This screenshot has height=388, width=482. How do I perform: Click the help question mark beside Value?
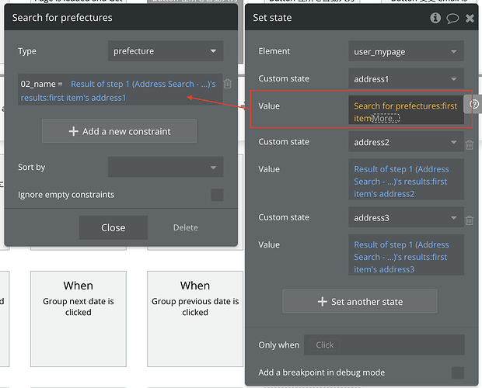(x=474, y=104)
